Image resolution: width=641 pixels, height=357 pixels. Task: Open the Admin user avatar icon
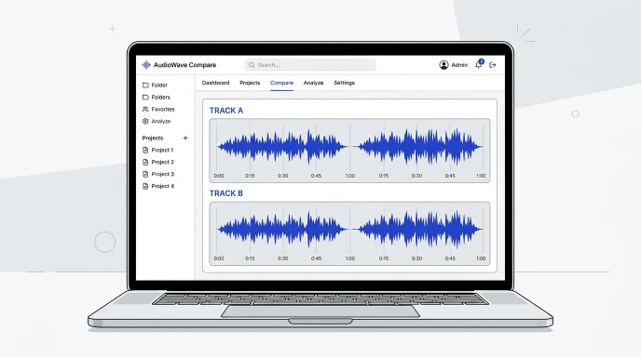point(443,65)
